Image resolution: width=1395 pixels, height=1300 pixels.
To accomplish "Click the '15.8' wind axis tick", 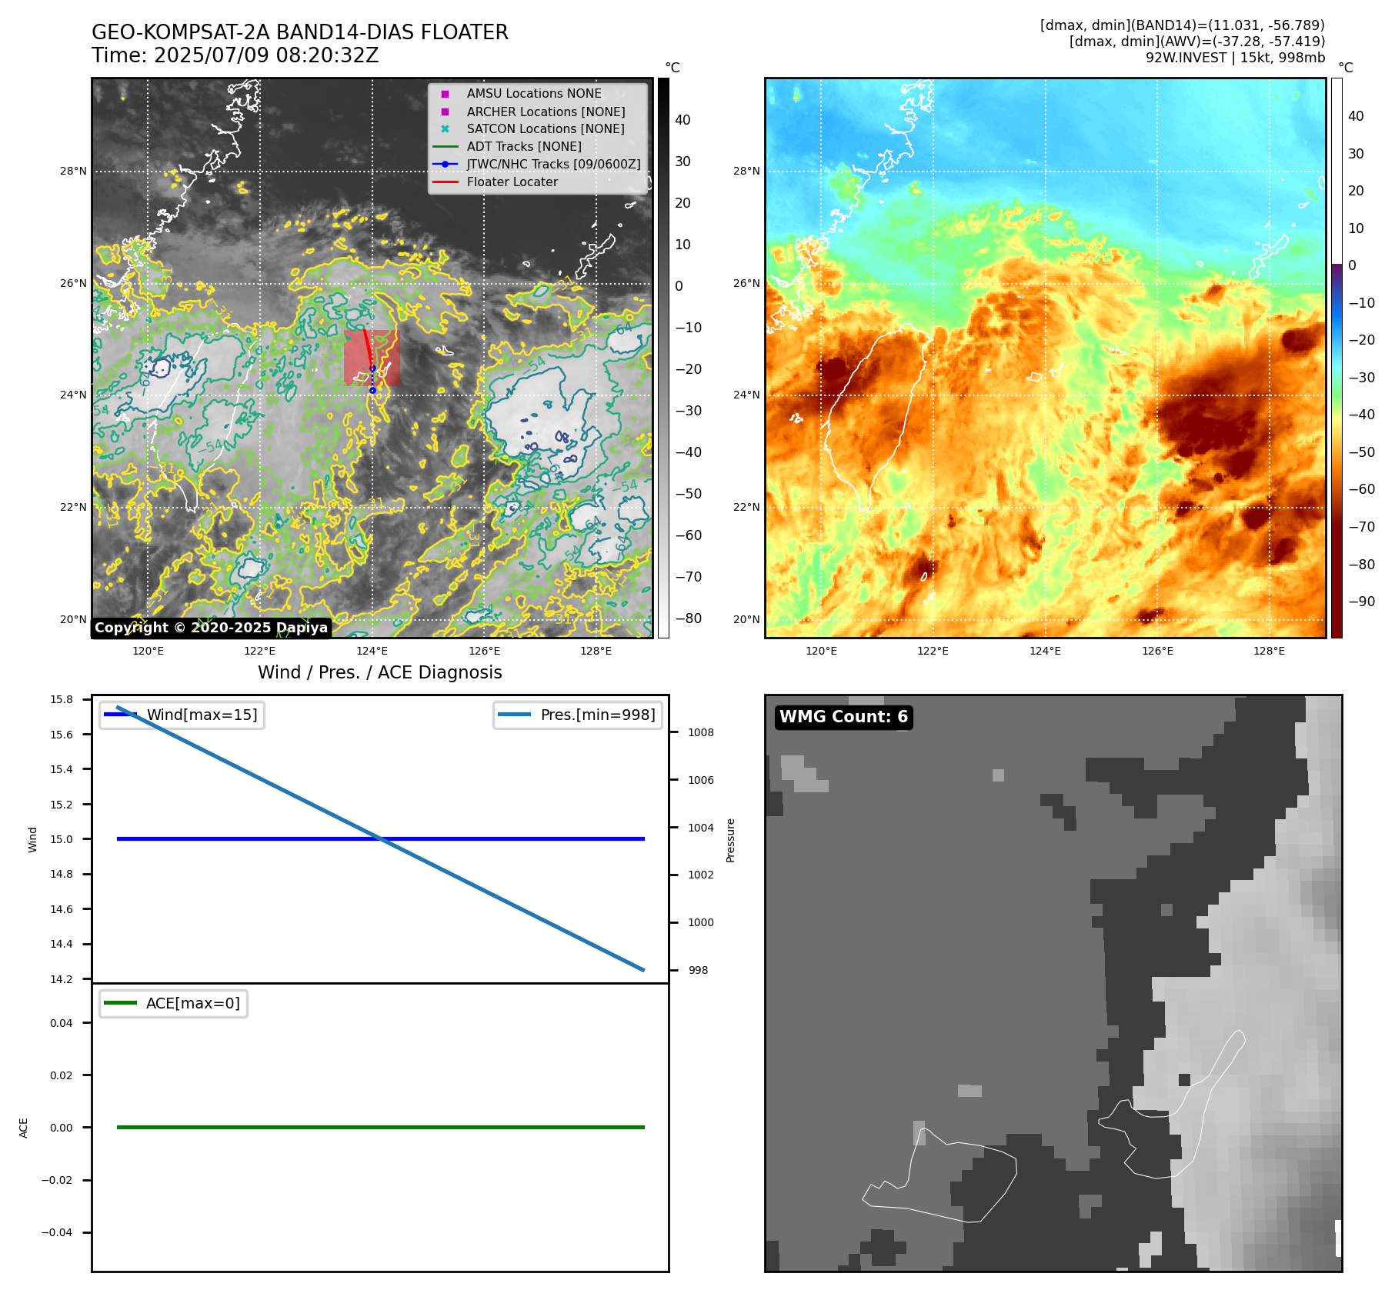I will pos(62,699).
